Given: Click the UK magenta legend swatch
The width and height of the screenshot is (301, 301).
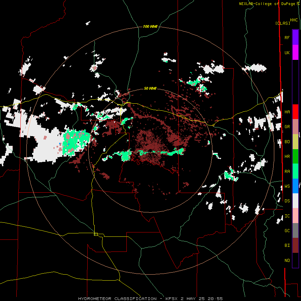Looking at the screenshot, I should (x=295, y=53).
